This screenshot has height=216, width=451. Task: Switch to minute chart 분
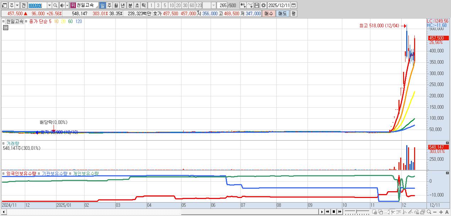(x=130, y=5)
